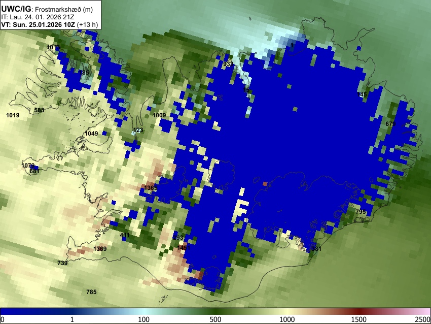Click the map value 381 on the south coast
The width and height of the screenshot is (431, 324).
(x=316, y=249)
